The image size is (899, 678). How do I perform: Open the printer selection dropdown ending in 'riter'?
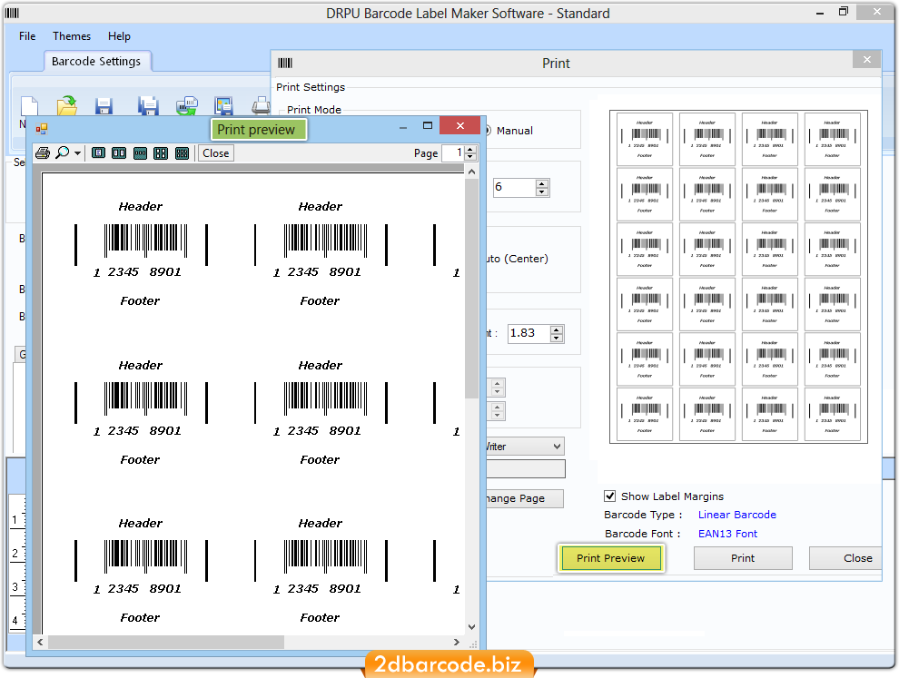(525, 447)
